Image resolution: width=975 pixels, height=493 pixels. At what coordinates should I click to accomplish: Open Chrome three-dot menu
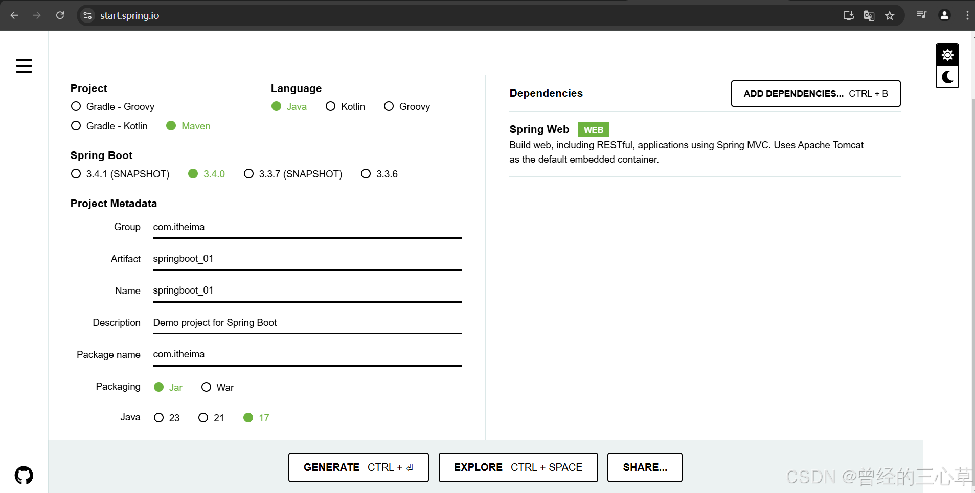pyautogui.click(x=967, y=15)
